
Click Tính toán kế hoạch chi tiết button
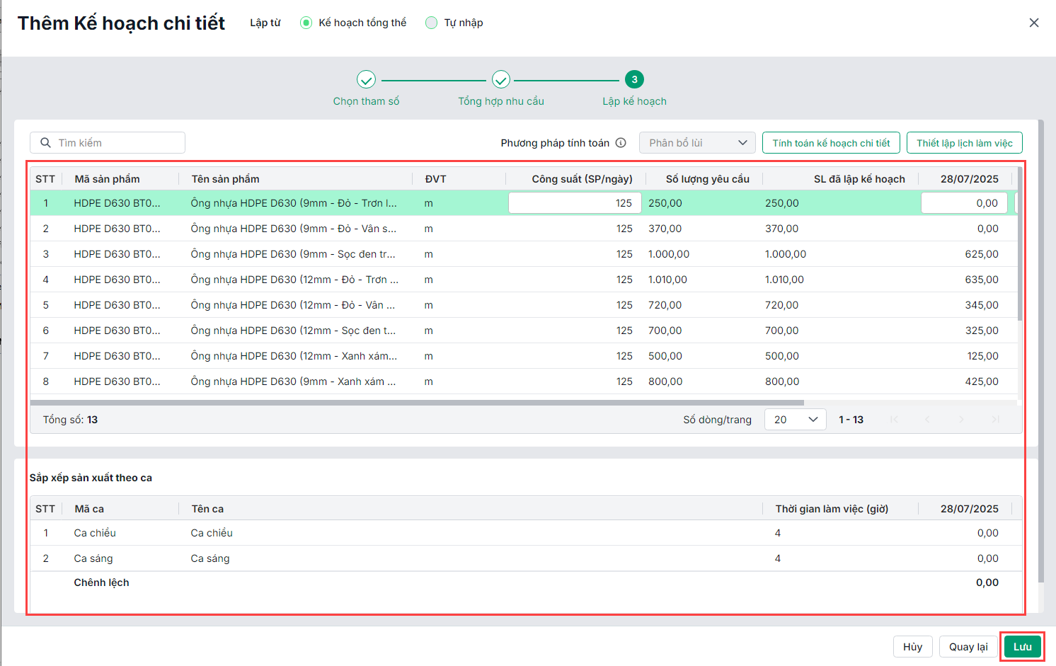point(831,143)
